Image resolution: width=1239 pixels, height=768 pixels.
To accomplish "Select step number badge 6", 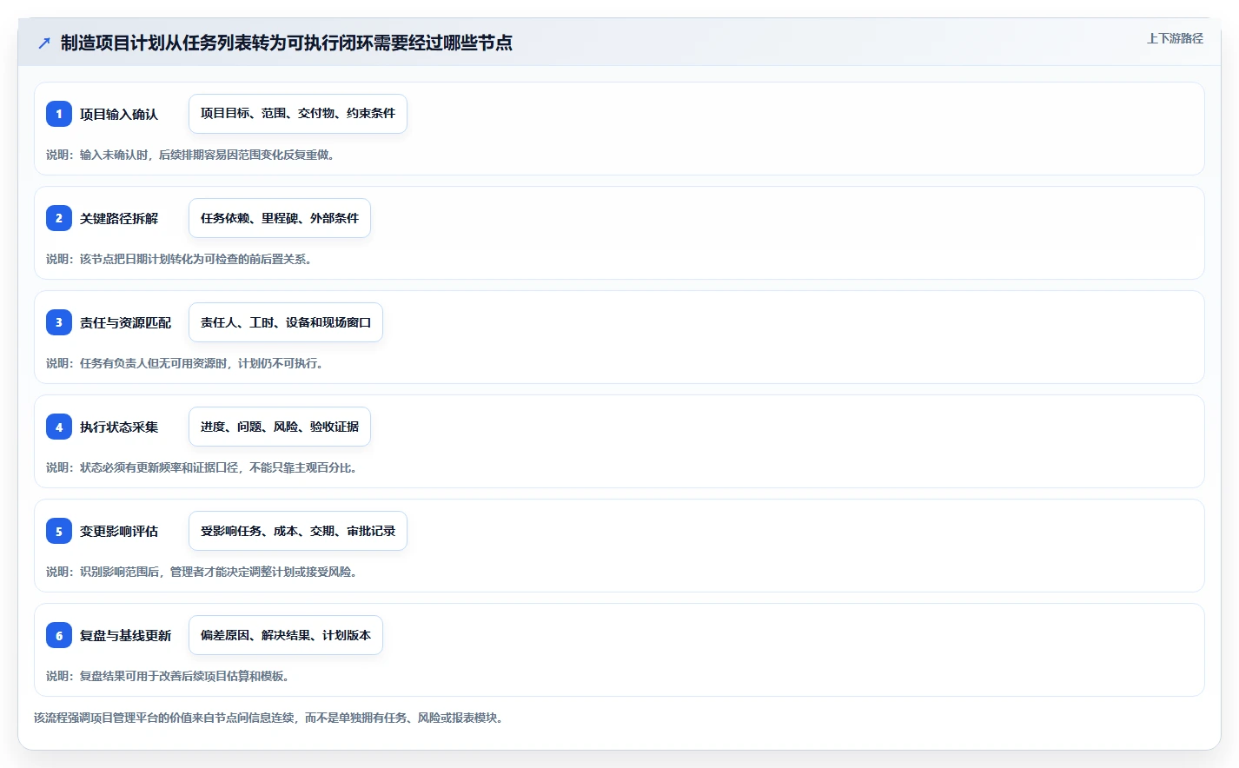I will [59, 635].
